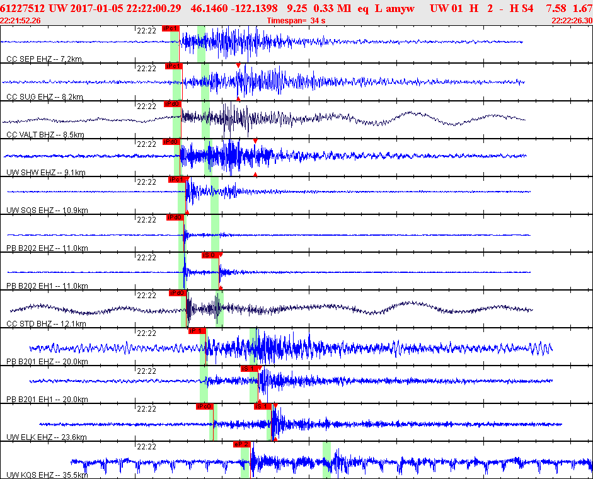
Task: Click the depth value 9.25
Action: pyautogui.click(x=296, y=8)
